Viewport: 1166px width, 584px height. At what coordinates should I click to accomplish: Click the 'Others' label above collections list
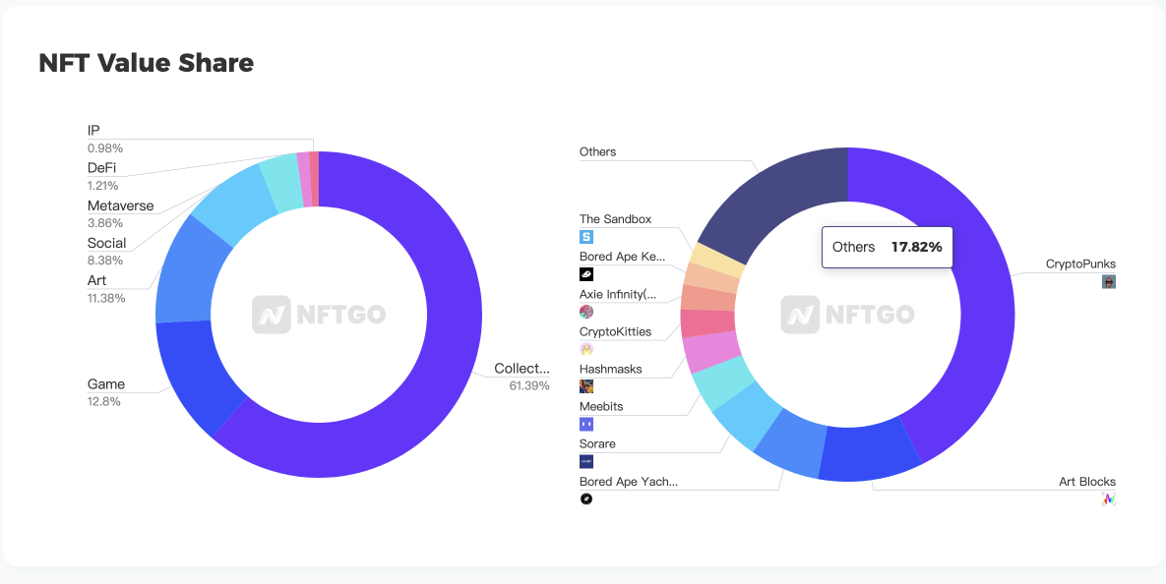pos(598,151)
